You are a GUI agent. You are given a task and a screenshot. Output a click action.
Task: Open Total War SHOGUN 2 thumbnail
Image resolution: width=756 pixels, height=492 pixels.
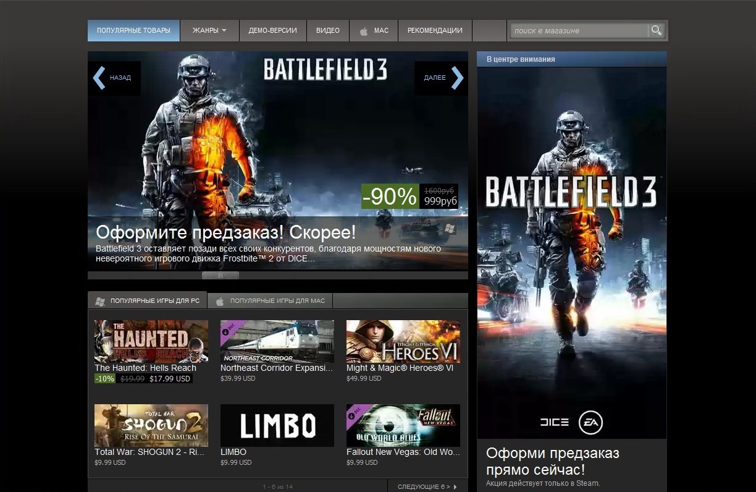tap(151, 425)
